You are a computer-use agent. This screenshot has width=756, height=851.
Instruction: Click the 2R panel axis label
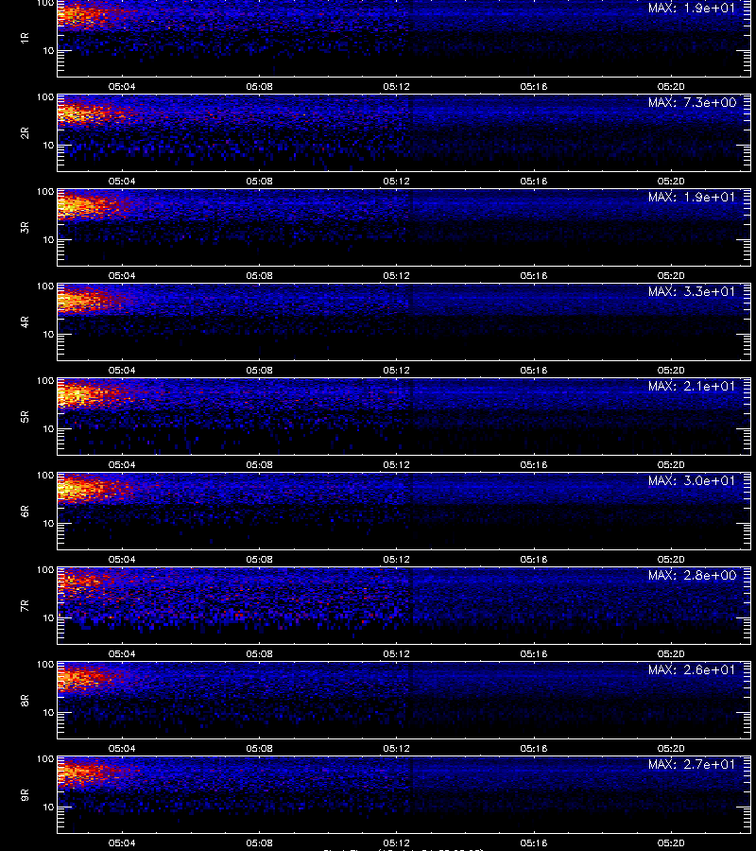[25, 133]
